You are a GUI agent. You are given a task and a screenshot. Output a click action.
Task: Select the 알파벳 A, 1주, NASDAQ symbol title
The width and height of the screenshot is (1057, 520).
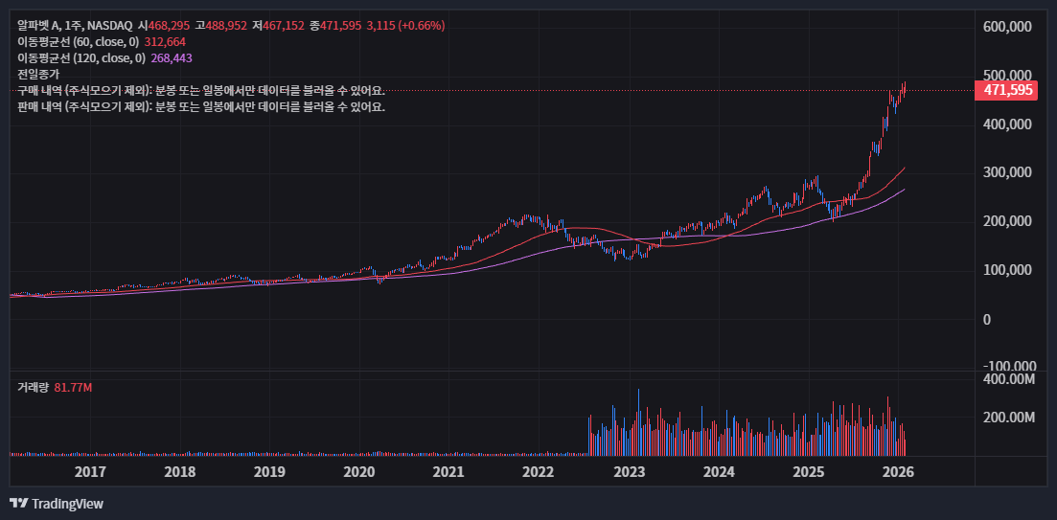[75, 26]
